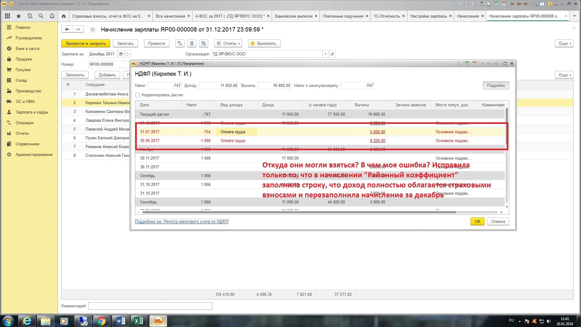This screenshot has width=581, height=327.
Task: Enable the Корректировать расчет checkbox
Action: (138, 95)
